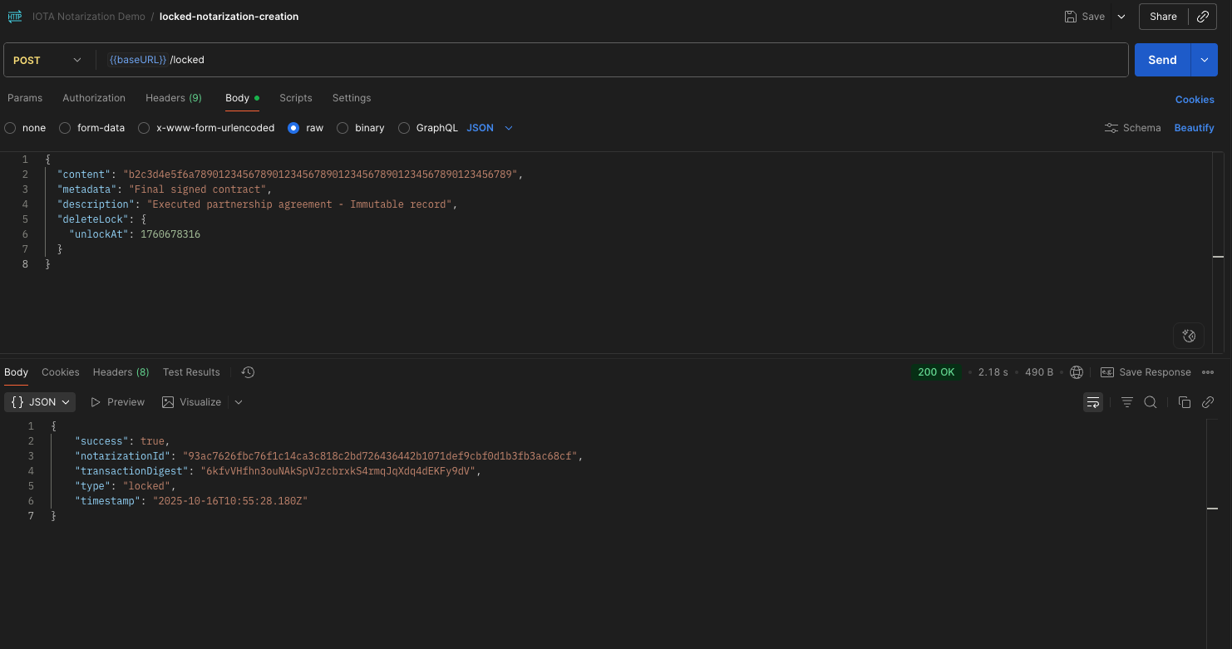Click the {{baseURL}}/locked URL field
The width and height of the screenshot is (1232, 649).
pos(582,59)
